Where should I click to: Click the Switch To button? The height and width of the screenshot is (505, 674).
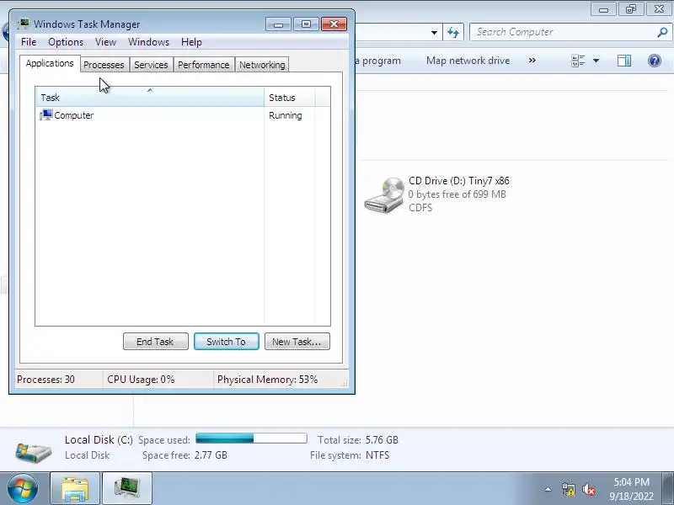pyautogui.click(x=227, y=342)
